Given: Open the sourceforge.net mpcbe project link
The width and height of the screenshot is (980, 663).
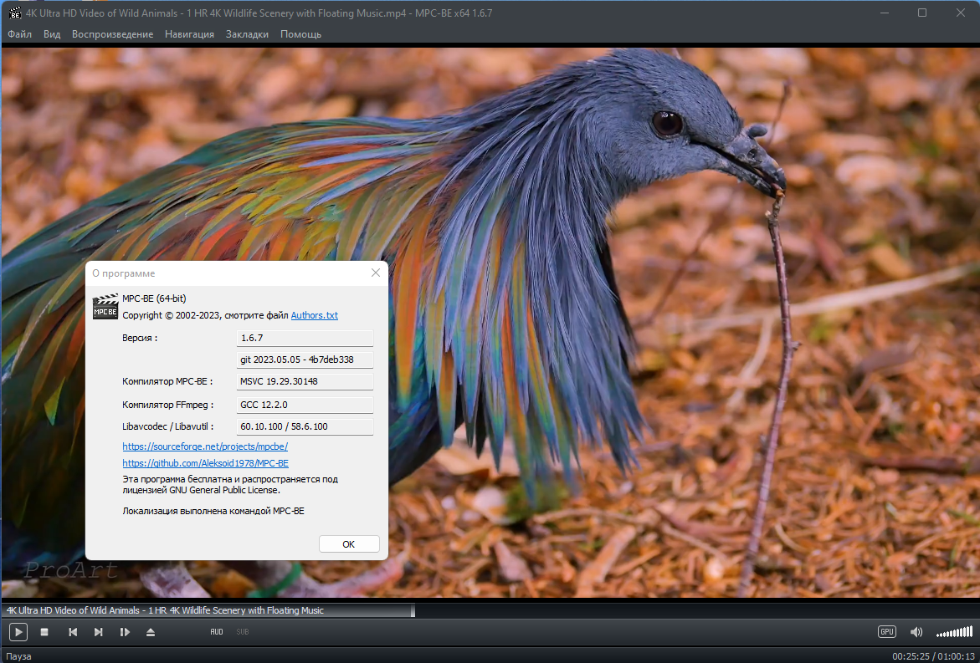Looking at the screenshot, I should (205, 446).
